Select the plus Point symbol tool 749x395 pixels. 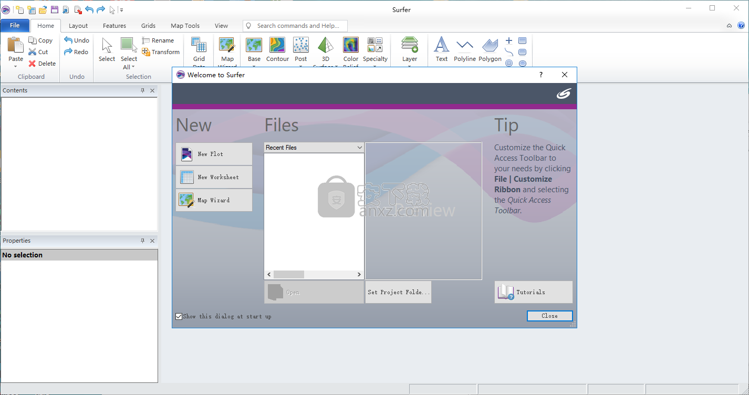point(509,40)
